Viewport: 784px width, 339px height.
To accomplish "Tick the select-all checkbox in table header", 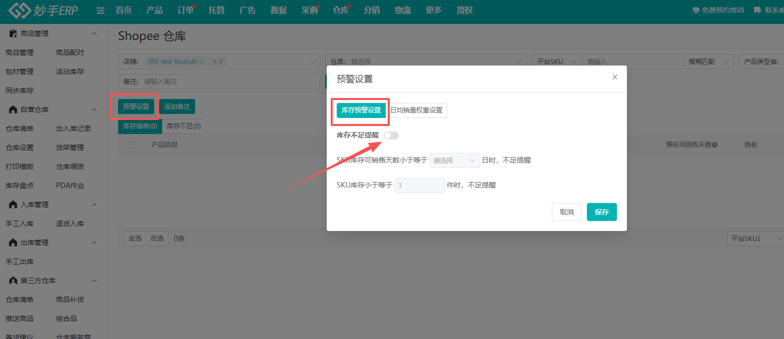I will tap(132, 145).
